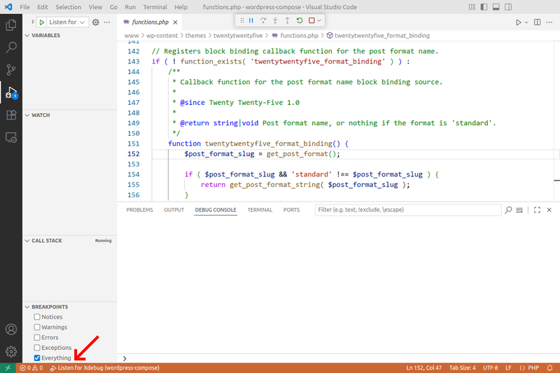Image resolution: width=560 pixels, height=373 pixels.
Task: Maximize the bottom panel
Action: [537, 210]
